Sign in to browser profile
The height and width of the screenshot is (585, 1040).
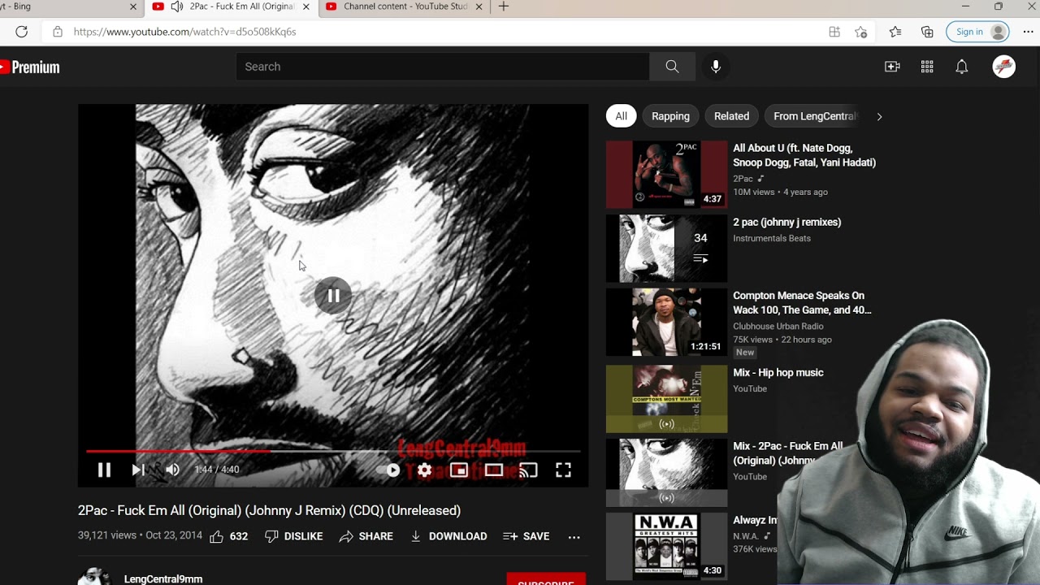click(977, 32)
